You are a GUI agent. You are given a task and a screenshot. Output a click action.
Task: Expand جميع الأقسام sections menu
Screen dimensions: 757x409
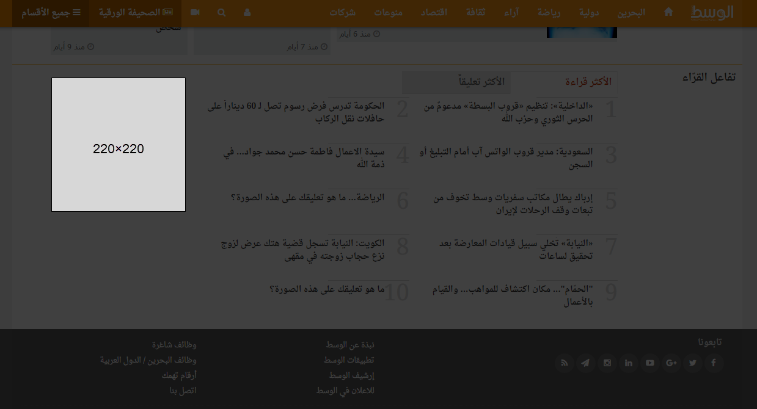pyautogui.click(x=51, y=13)
